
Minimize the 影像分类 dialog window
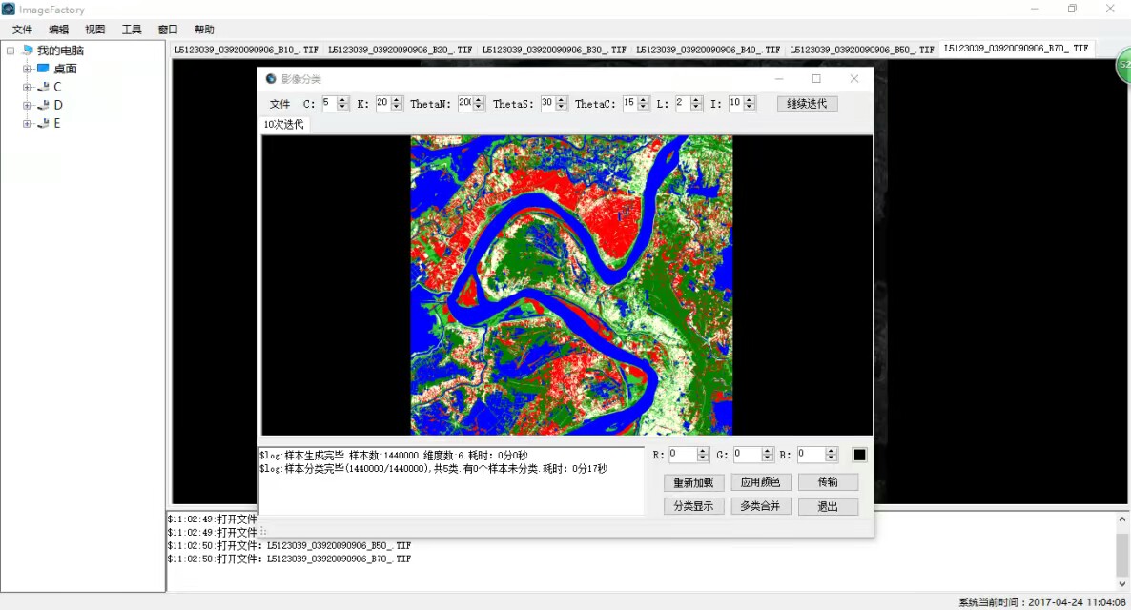(779, 78)
